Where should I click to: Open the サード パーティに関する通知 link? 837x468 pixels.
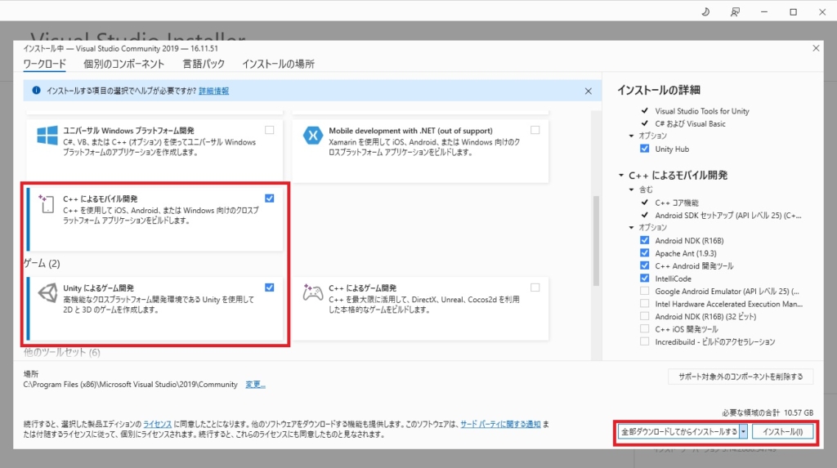point(500,424)
